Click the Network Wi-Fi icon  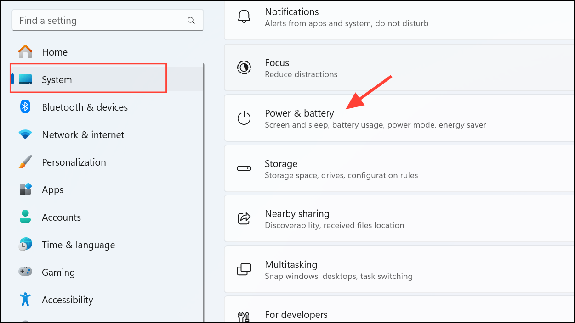pos(25,134)
